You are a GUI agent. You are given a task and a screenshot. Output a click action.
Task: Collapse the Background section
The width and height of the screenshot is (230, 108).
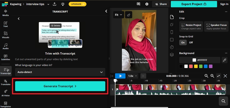click(x=226, y=53)
